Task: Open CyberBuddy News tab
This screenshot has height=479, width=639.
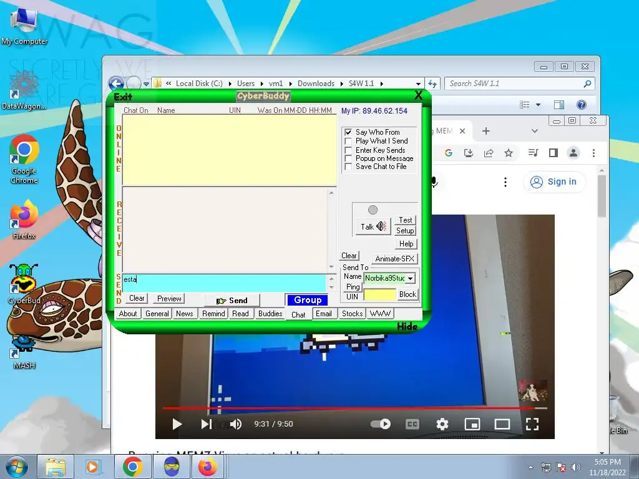Action: (185, 314)
